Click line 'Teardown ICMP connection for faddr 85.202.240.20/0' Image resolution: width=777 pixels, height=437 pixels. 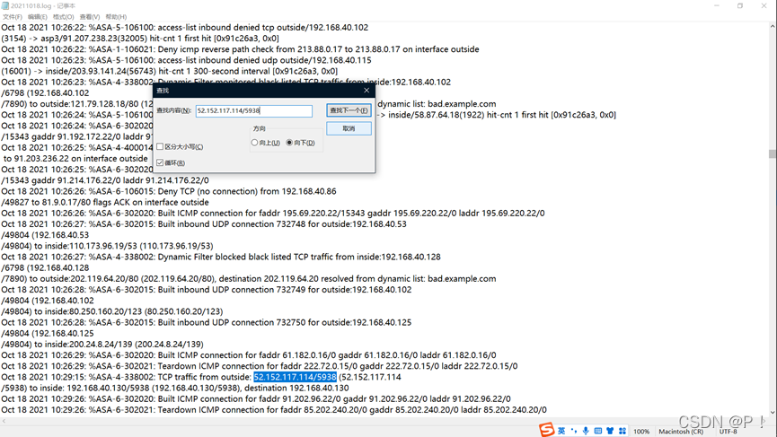click(274, 410)
